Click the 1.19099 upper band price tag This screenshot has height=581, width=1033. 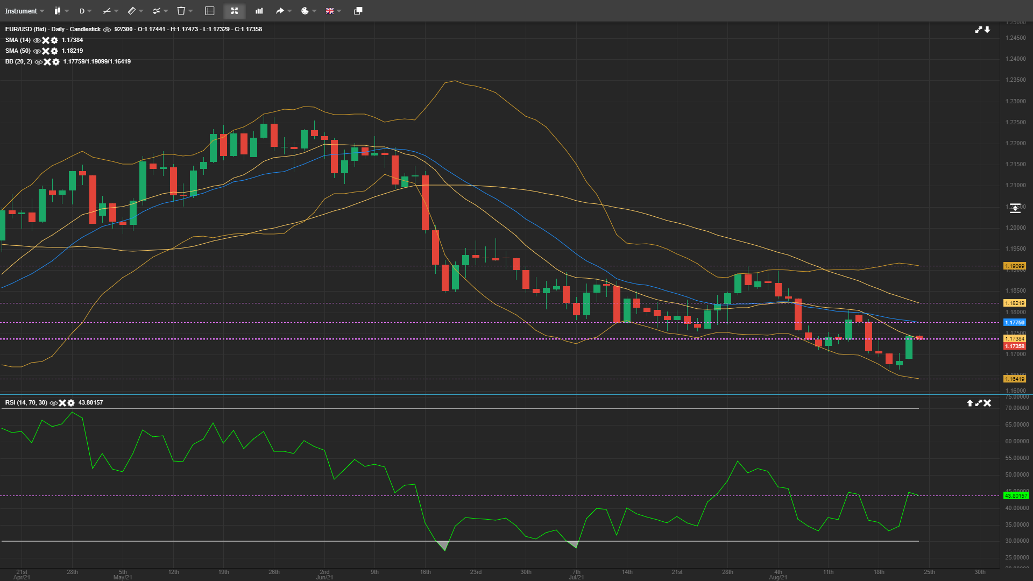click(1015, 266)
